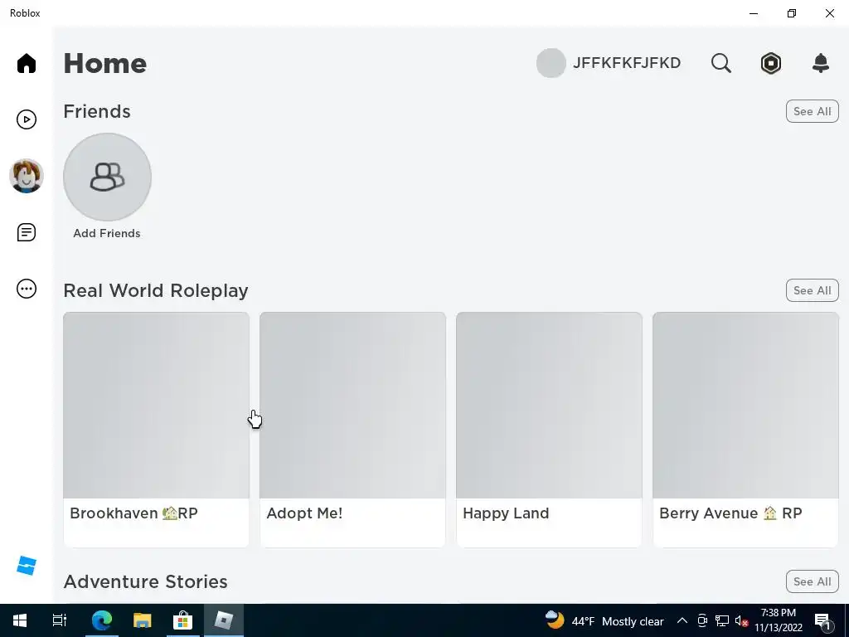Viewport: 849px width, 637px height.
Task: Open Task View on the taskbar
Action: [x=60, y=620]
